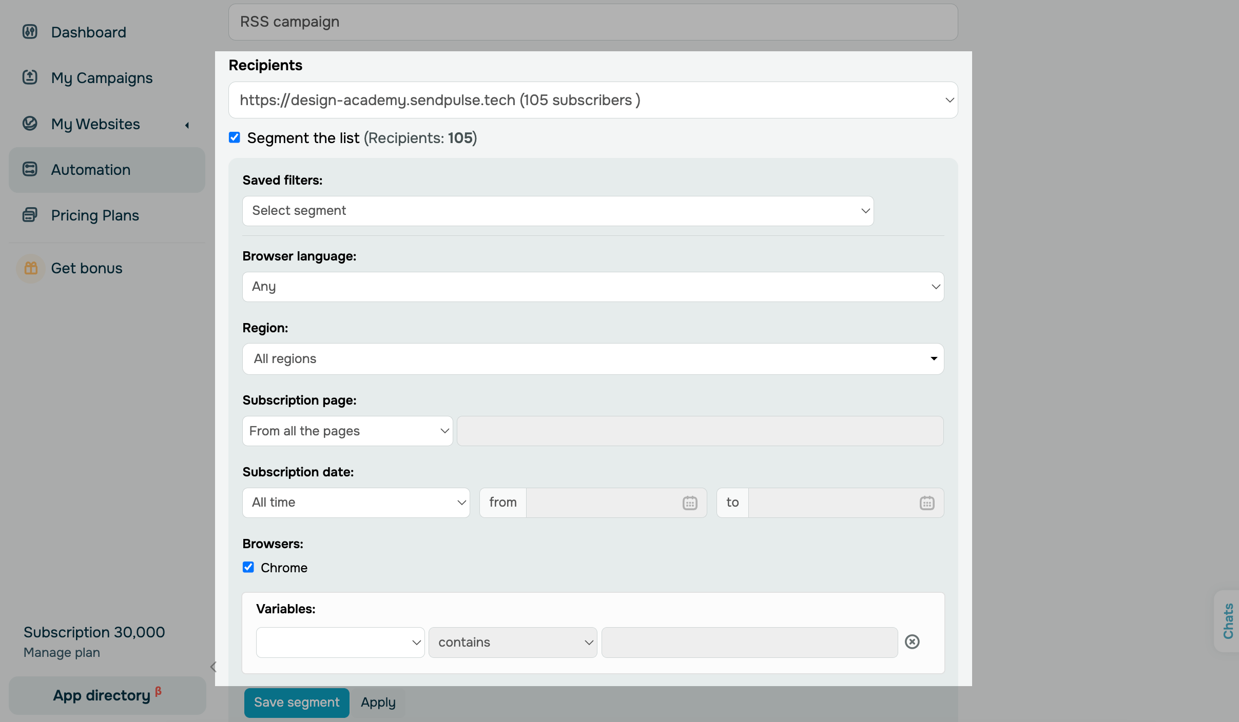The width and height of the screenshot is (1239, 722).
Task: Click the My Websites globe icon
Action: pyautogui.click(x=30, y=124)
